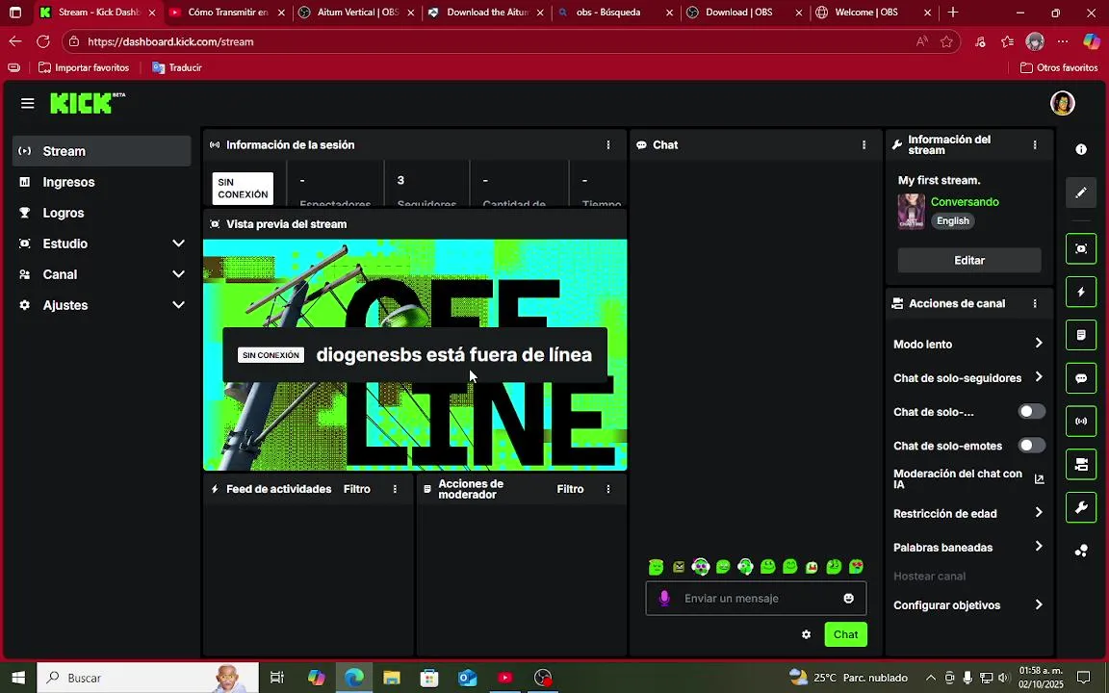Open the Palabras baneadas settings

pos(968,548)
